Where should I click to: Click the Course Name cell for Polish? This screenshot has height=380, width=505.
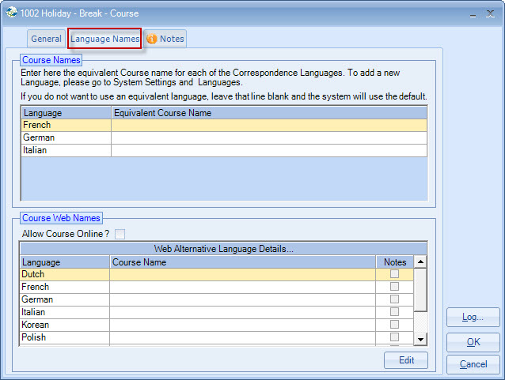click(242, 337)
